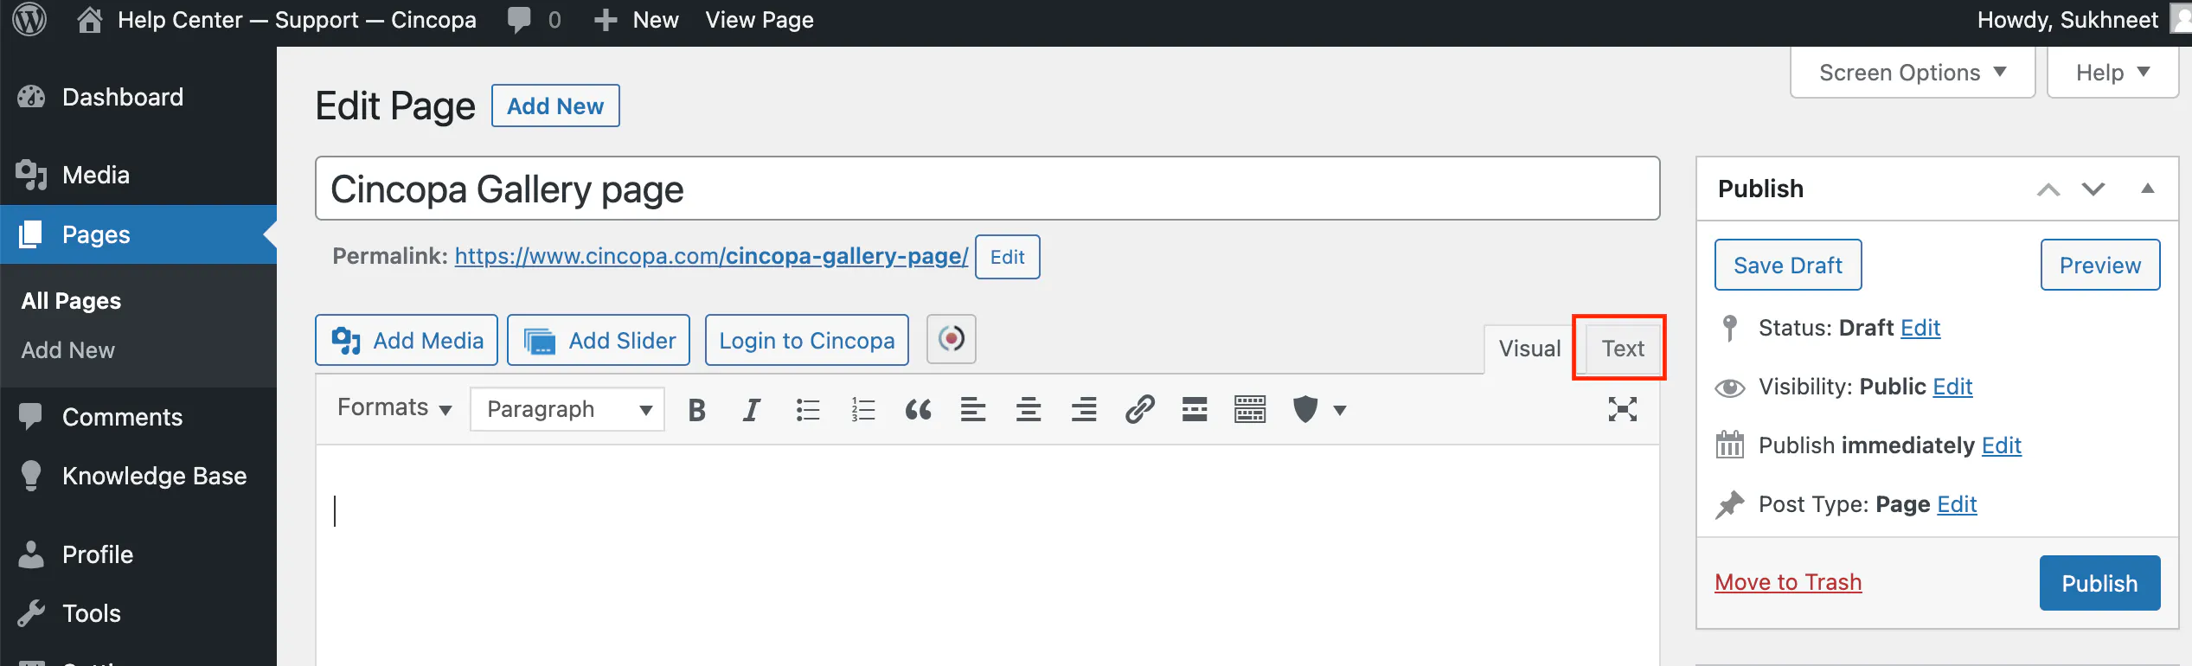This screenshot has height=666, width=2192.
Task: Align text right
Action: pos(1084,409)
